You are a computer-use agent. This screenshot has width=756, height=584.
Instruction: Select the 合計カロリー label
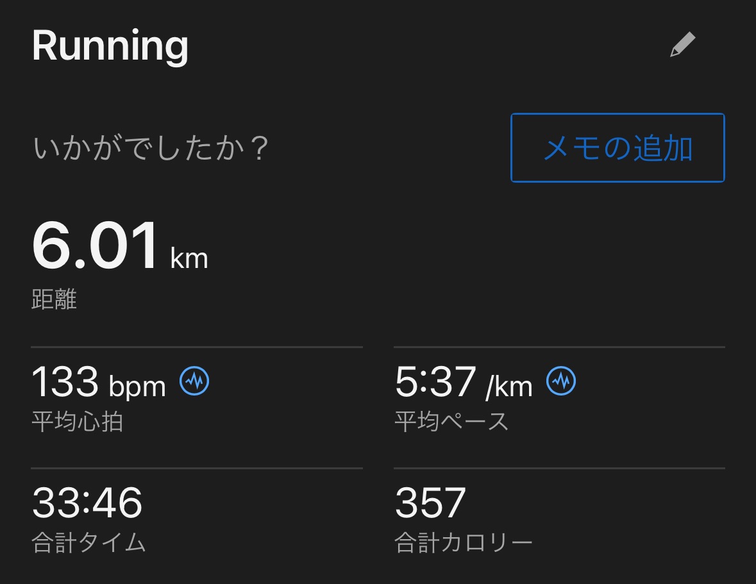coord(463,543)
